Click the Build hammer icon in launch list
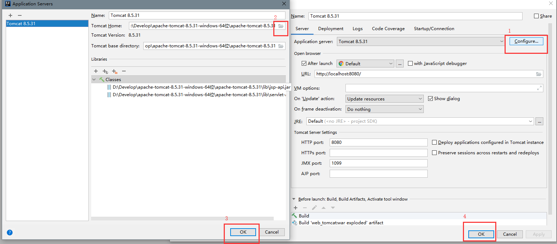 coord(294,216)
